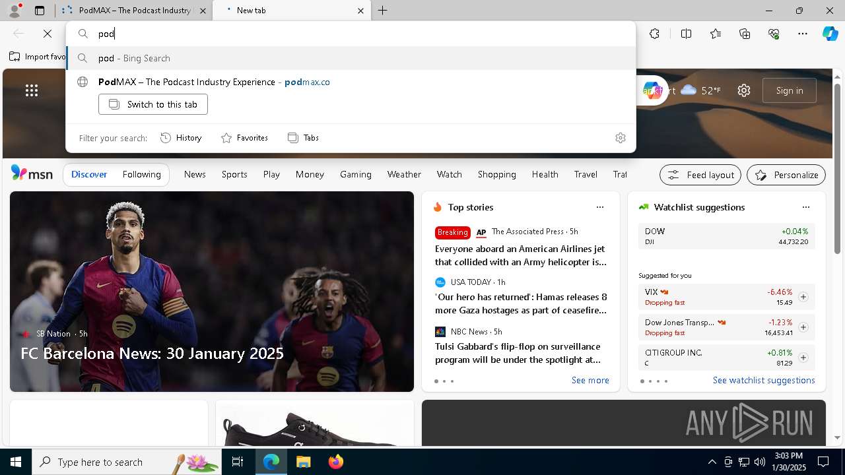Image resolution: width=845 pixels, height=475 pixels.
Task: Filter search by Tabs
Action: 303,138
